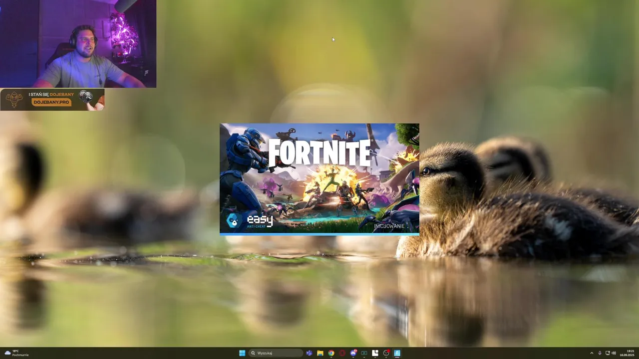This screenshot has width=639, height=359.
Task: Open Discord from the taskbar
Action: coord(353,353)
